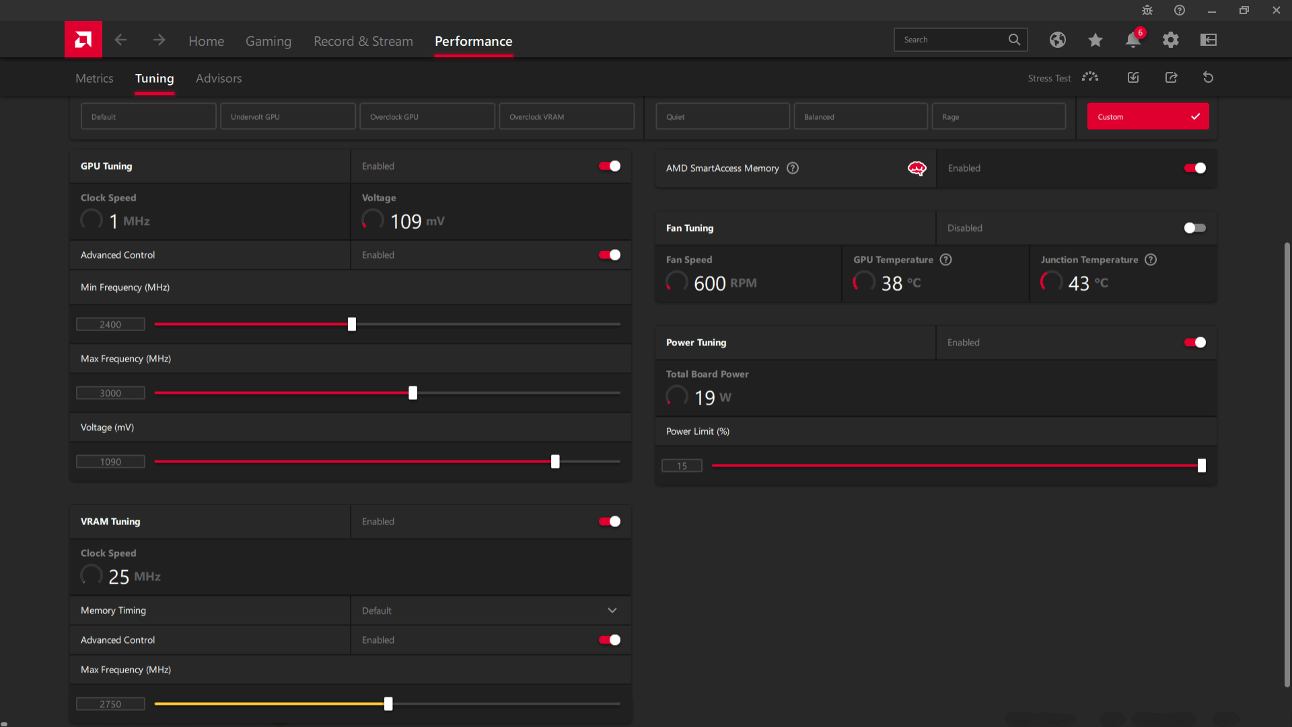
Task: Open favorites star icon
Action: pyautogui.click(x=1096, y=40)
